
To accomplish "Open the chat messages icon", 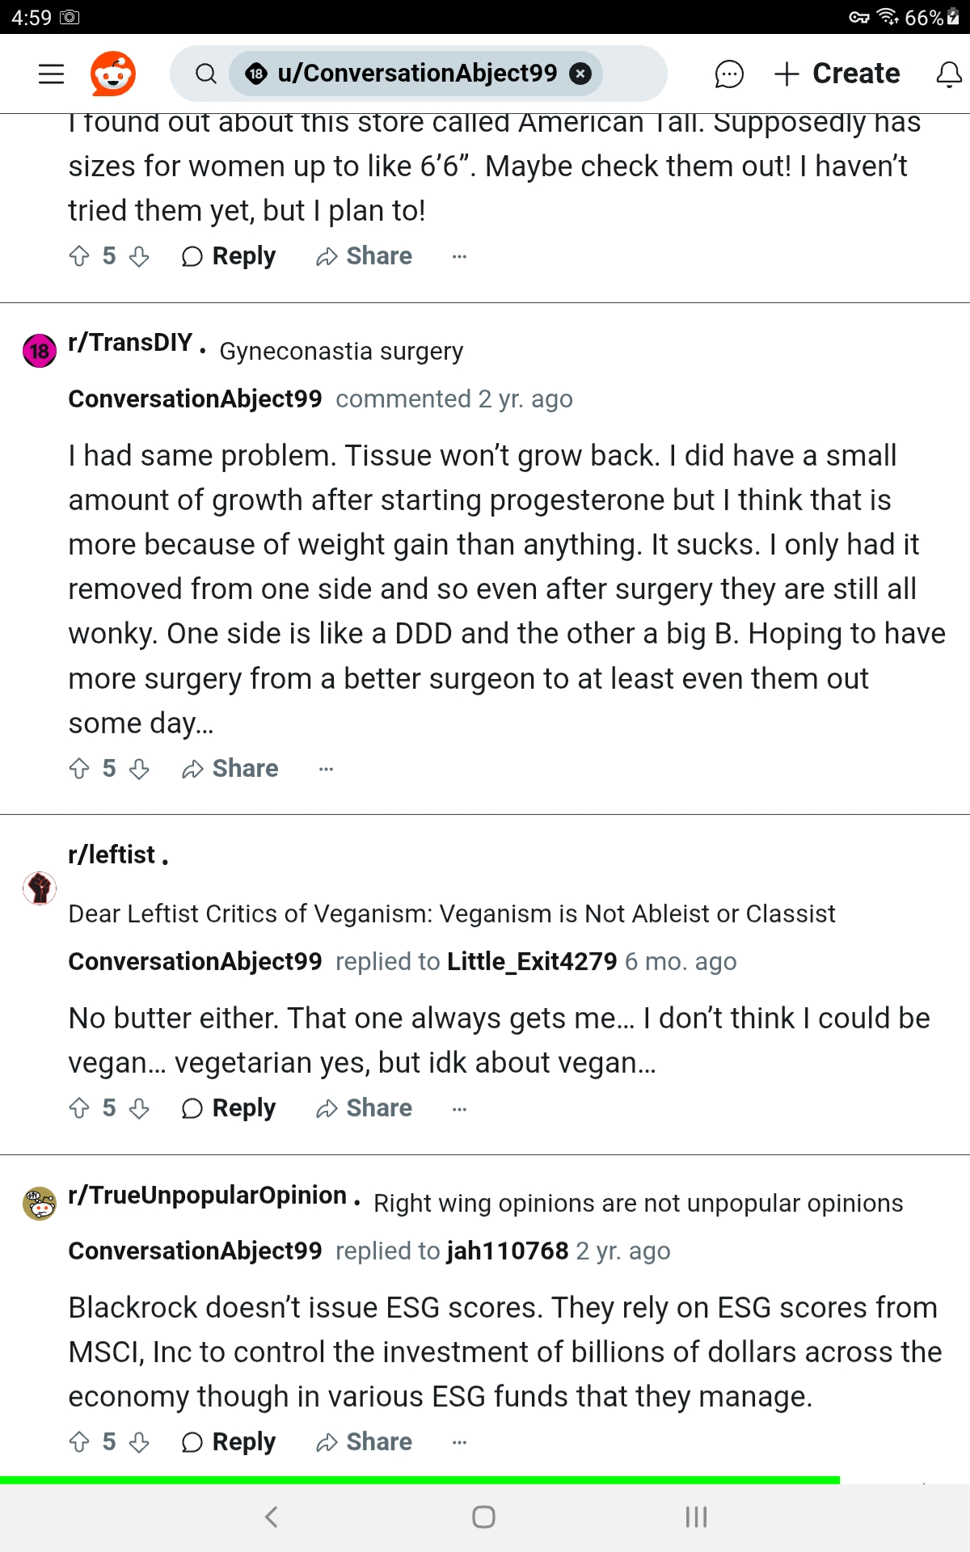I will pyautogui.click(x=728, y=74).
